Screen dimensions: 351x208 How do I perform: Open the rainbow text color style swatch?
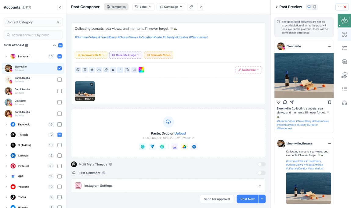(141, 70)
